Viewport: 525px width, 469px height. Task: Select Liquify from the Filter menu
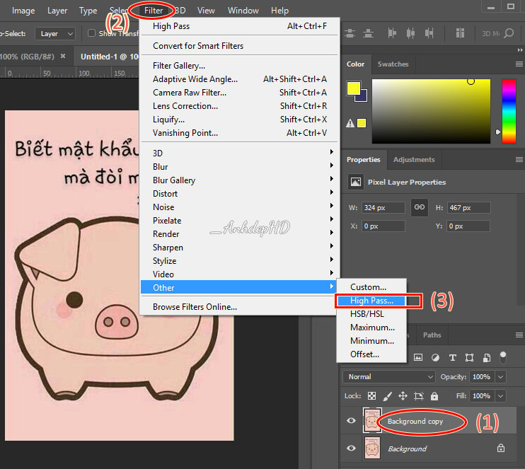coord(240,120)
